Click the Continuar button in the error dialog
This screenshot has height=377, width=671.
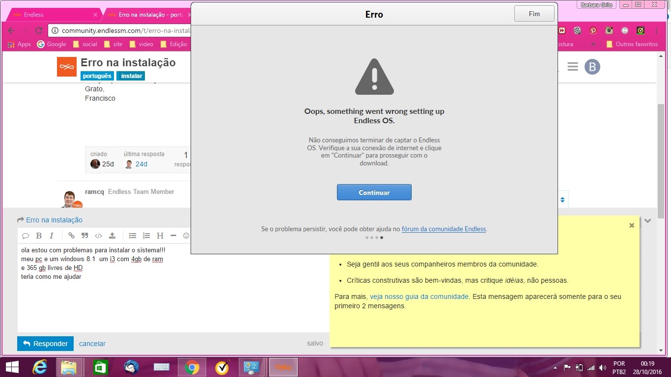coord(374,192)
